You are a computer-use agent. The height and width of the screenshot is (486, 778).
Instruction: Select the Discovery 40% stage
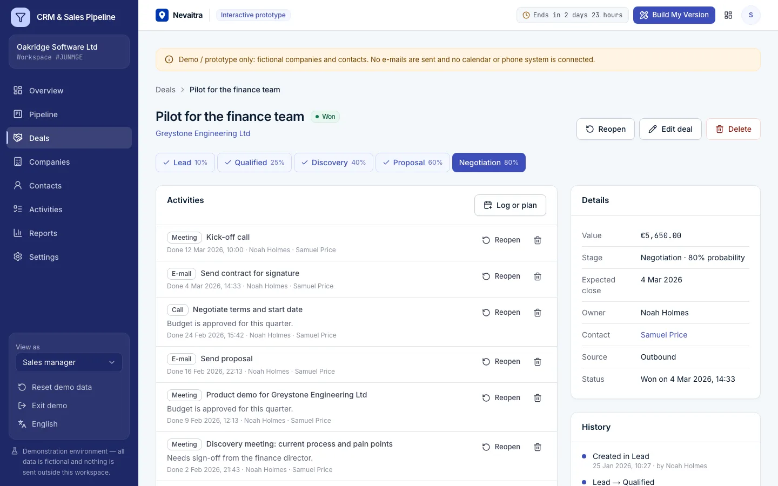coord(333,163)
